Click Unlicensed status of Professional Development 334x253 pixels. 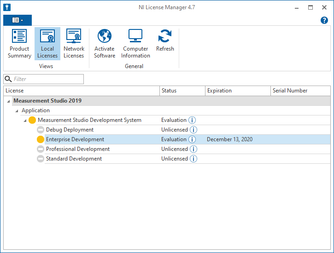coord(175,149)
